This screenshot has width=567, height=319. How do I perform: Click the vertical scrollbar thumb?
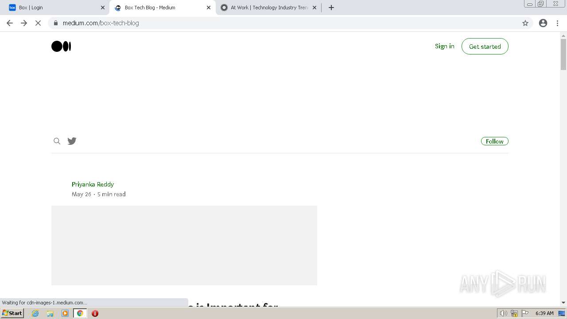[563, 54]
